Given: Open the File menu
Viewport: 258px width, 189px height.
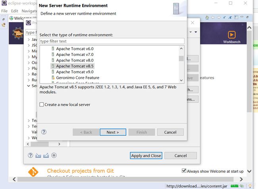Looking at the screenshot, I should [4, 11].
